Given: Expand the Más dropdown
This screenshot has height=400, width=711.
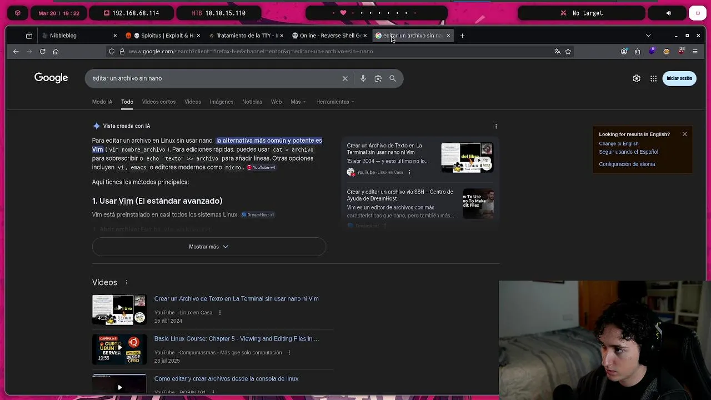Looking at the screenshot, I should (298, 102).
